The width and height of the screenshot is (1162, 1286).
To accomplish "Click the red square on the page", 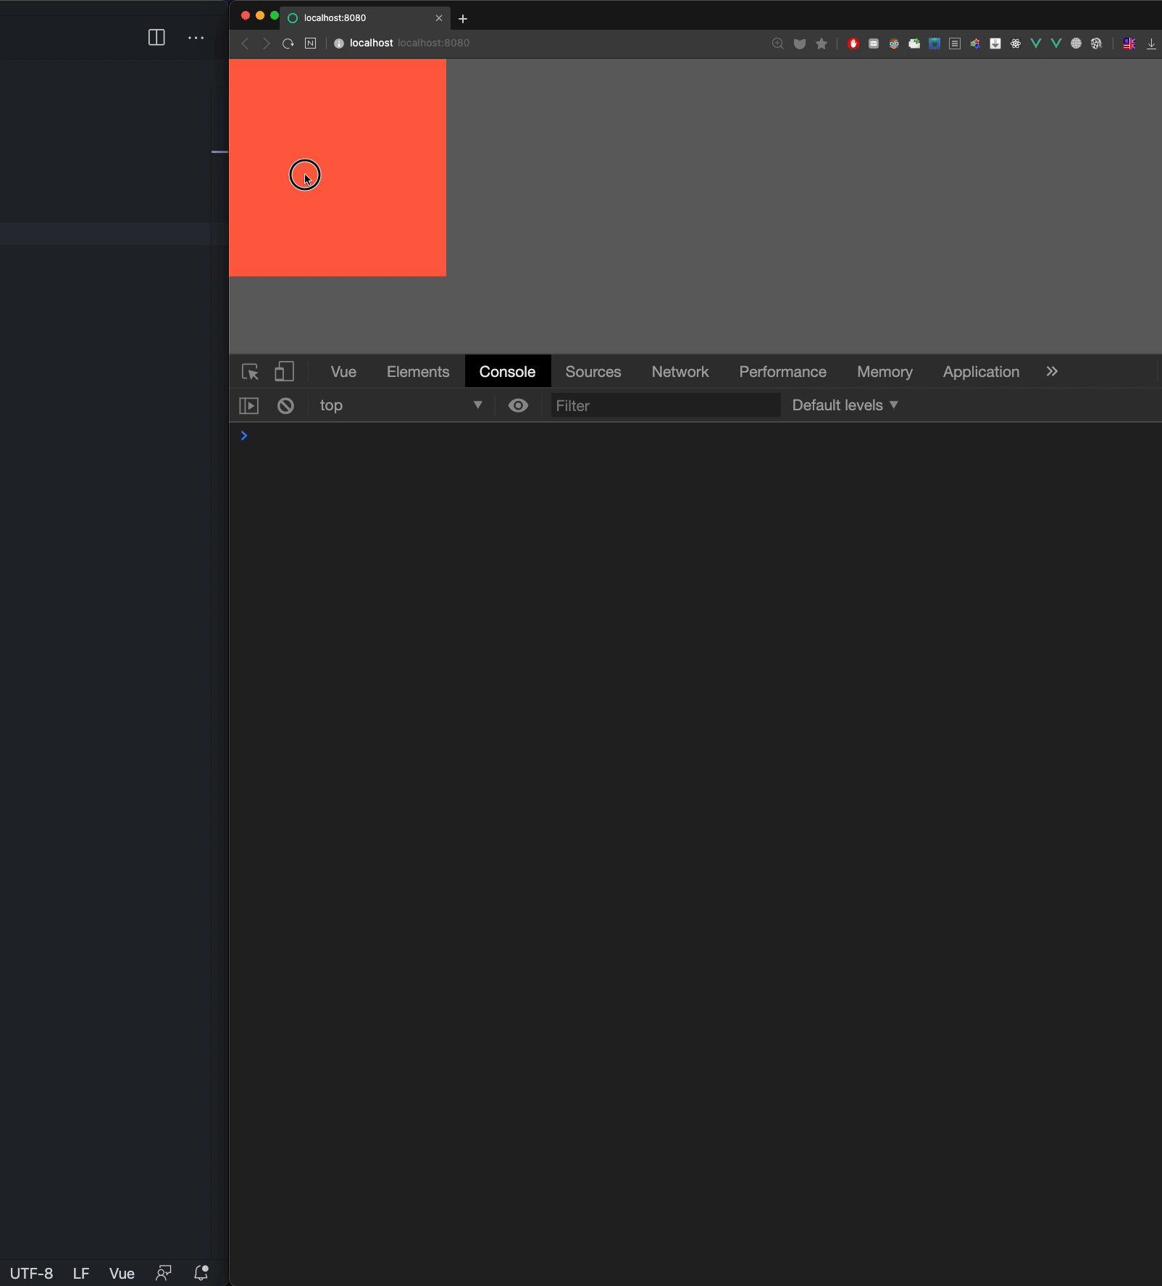I will point(338,167).
